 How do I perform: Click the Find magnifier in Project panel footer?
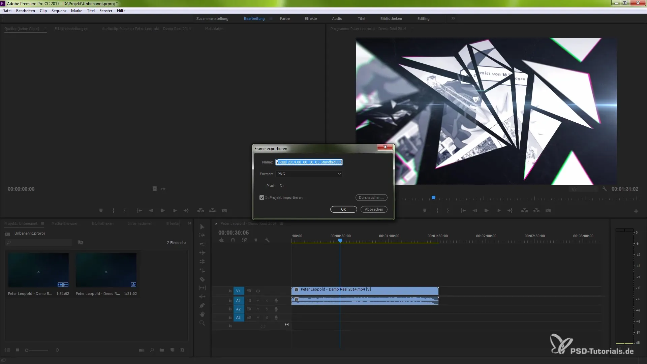pos(152,350)
